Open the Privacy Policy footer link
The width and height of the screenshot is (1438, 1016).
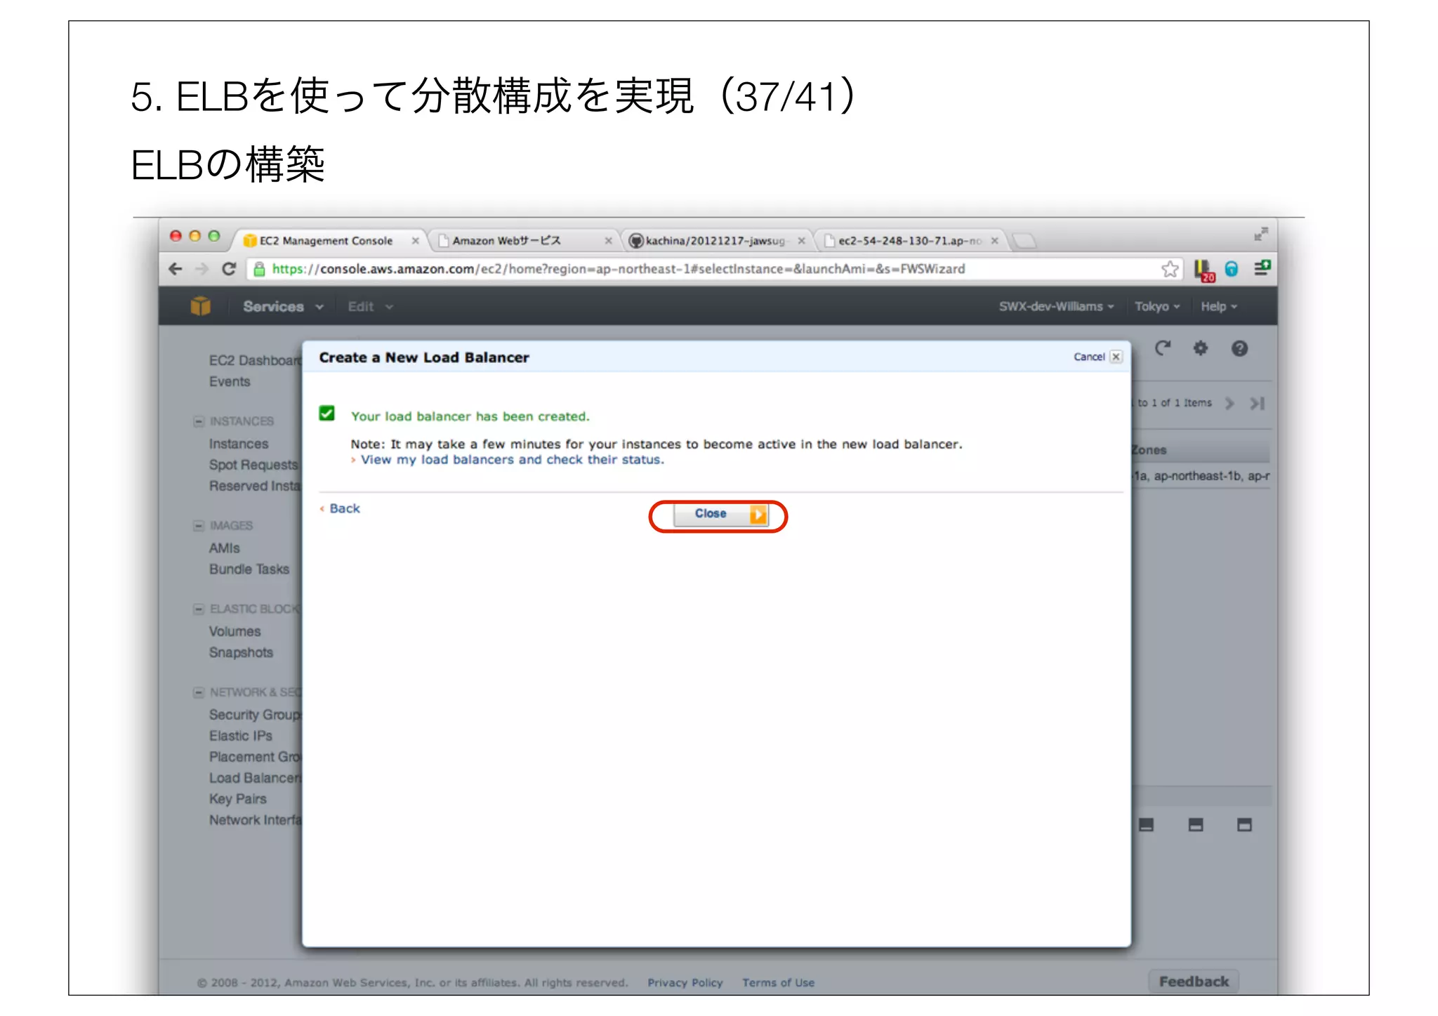685,983
